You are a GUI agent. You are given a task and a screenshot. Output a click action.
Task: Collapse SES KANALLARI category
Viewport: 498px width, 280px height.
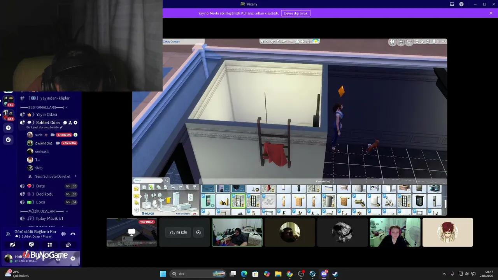(x=44, y=107)
